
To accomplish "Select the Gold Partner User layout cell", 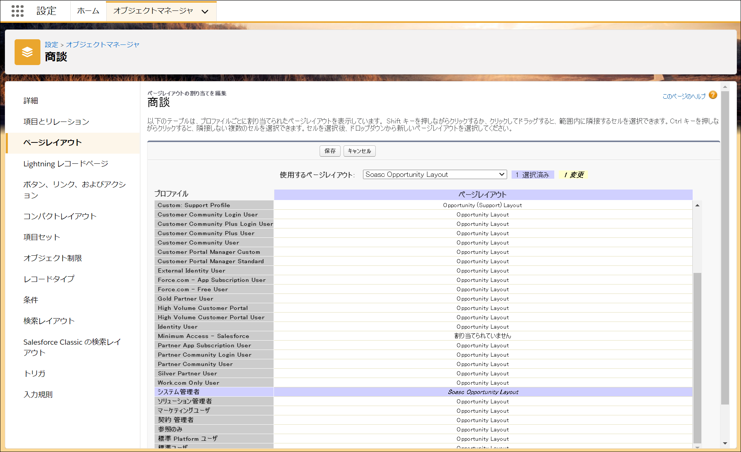I will [x=482, y=299].
